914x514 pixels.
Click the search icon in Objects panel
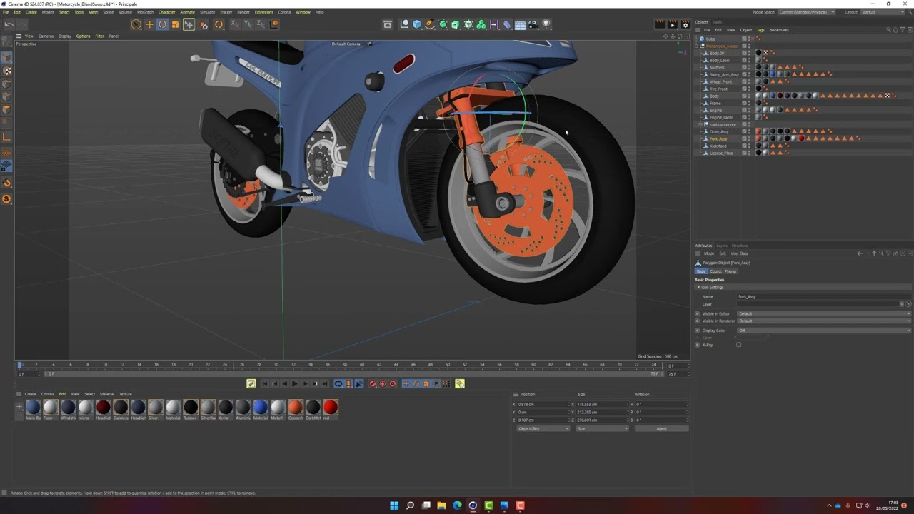[x=888, y=30]
